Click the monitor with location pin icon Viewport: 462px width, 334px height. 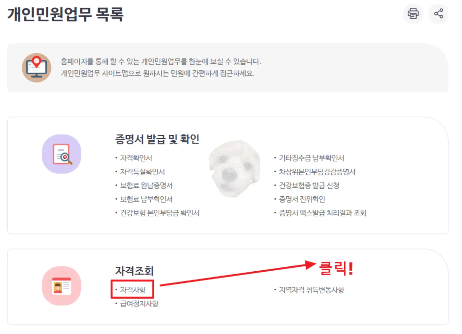(37, 67)
